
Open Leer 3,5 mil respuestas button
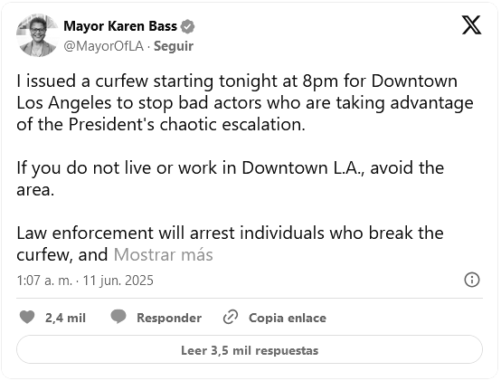(250, 349)
